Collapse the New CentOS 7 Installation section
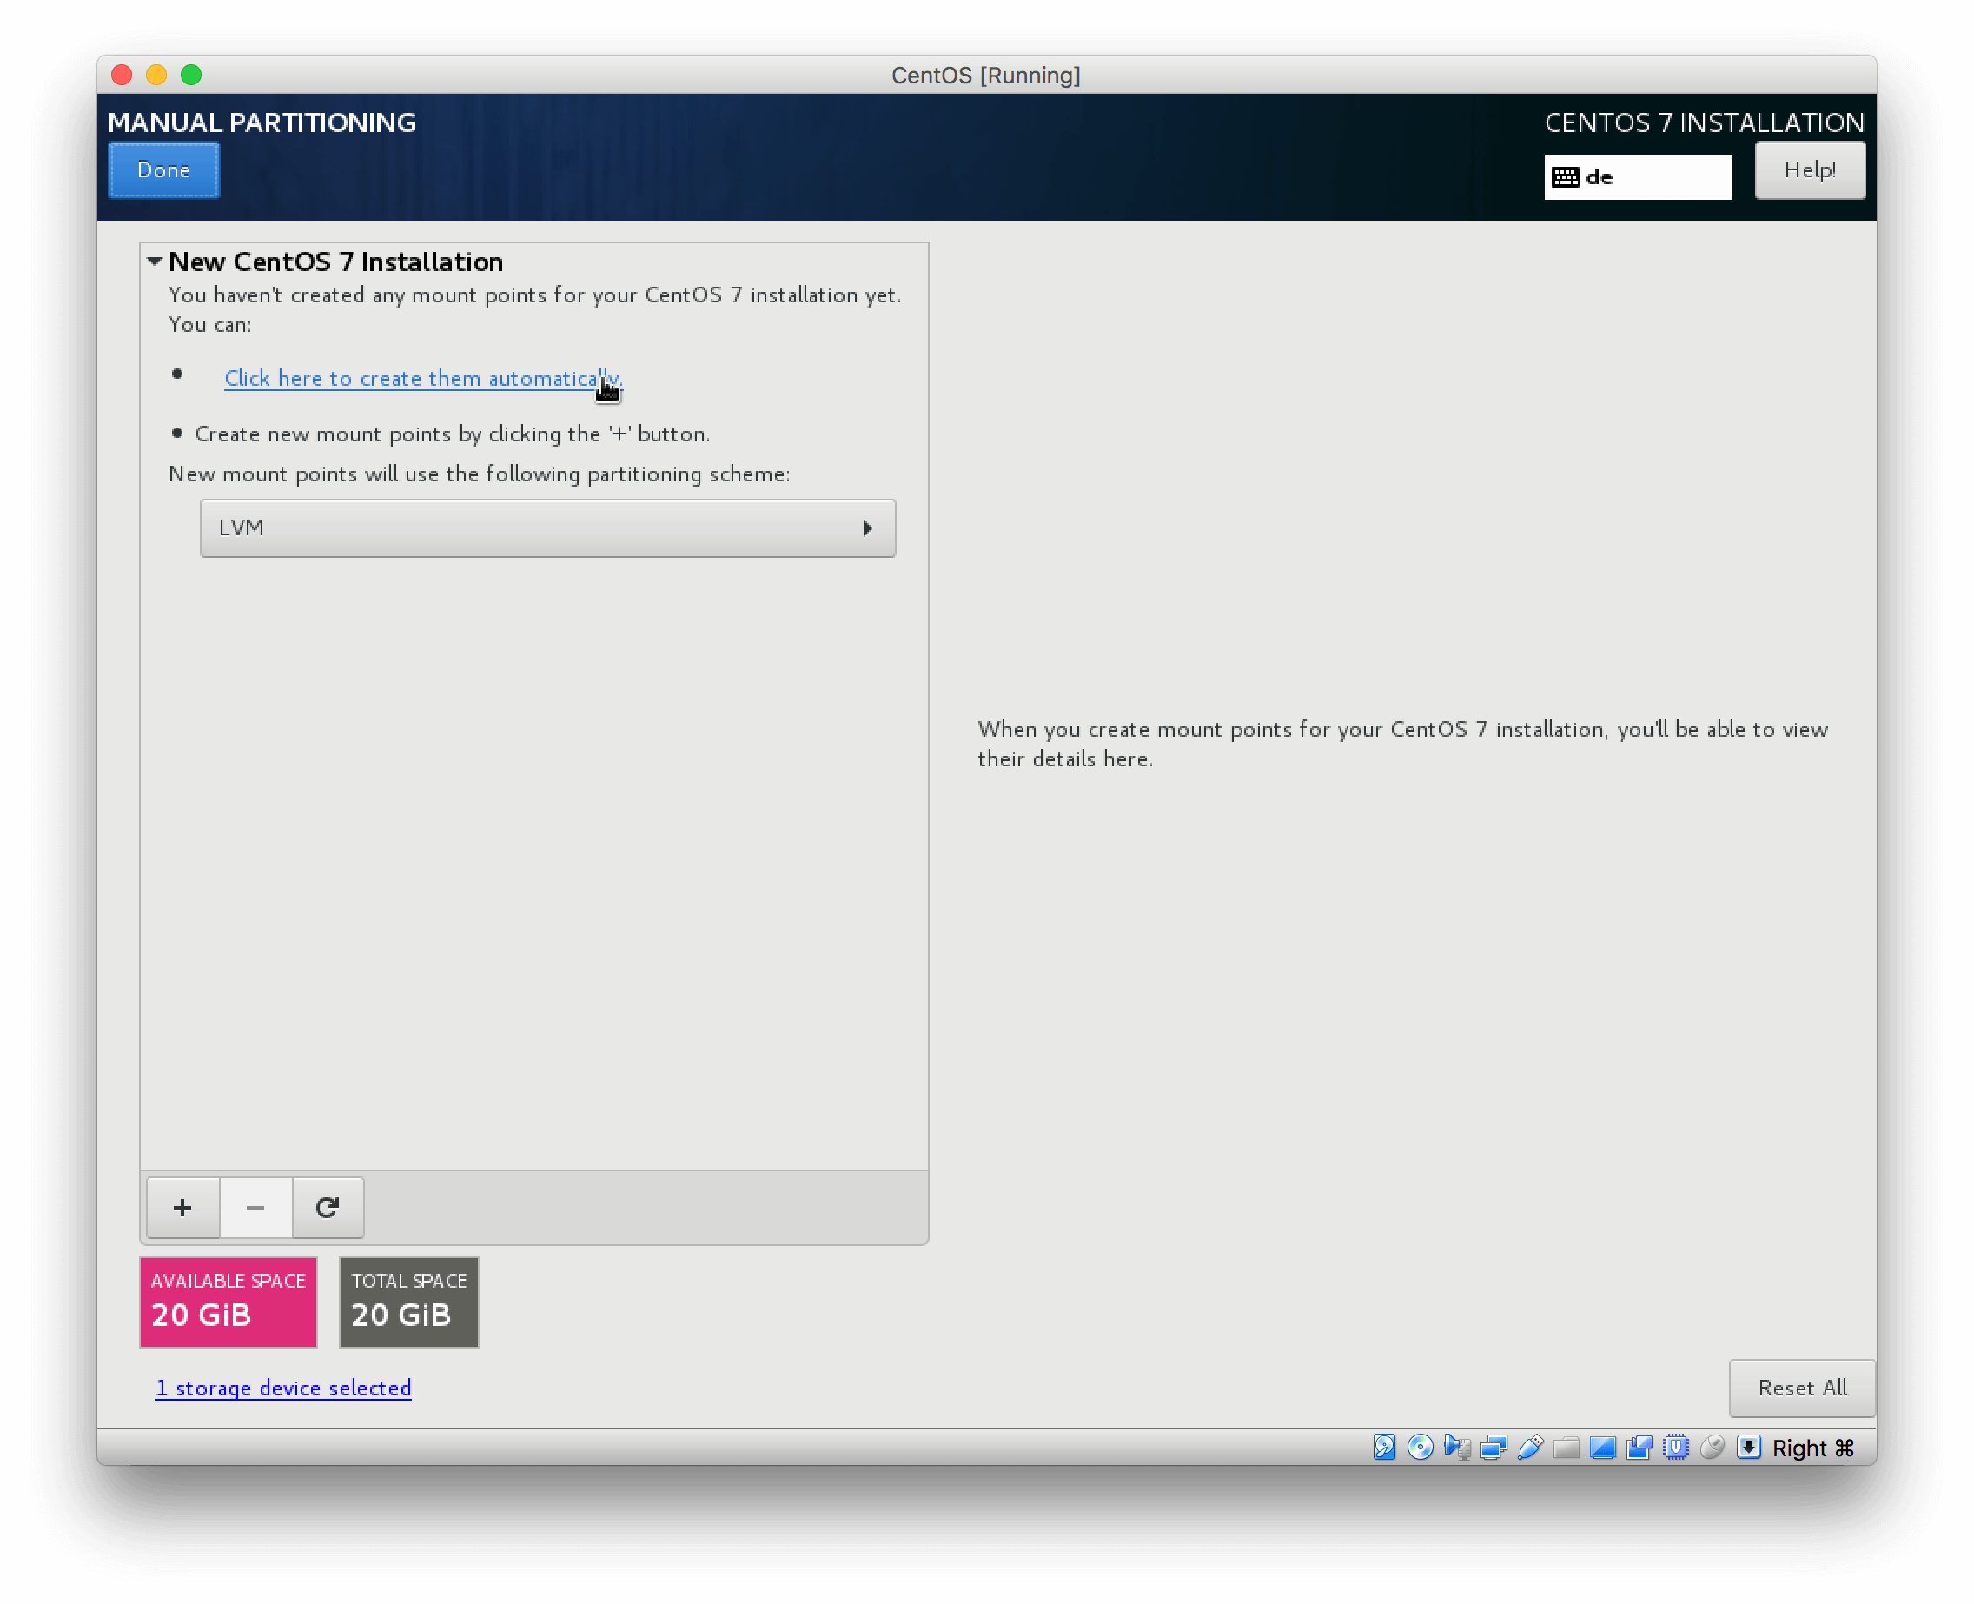This screenshot has height=1604, width=1974. [x=156, y=262]
